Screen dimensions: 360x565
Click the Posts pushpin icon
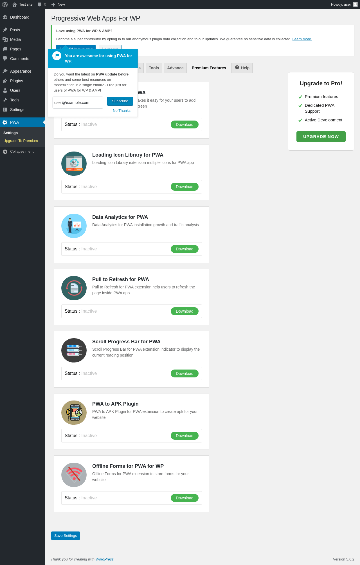pos(5,30)
